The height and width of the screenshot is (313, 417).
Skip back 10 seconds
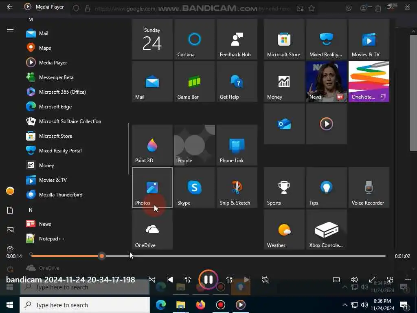click(187, 280)
